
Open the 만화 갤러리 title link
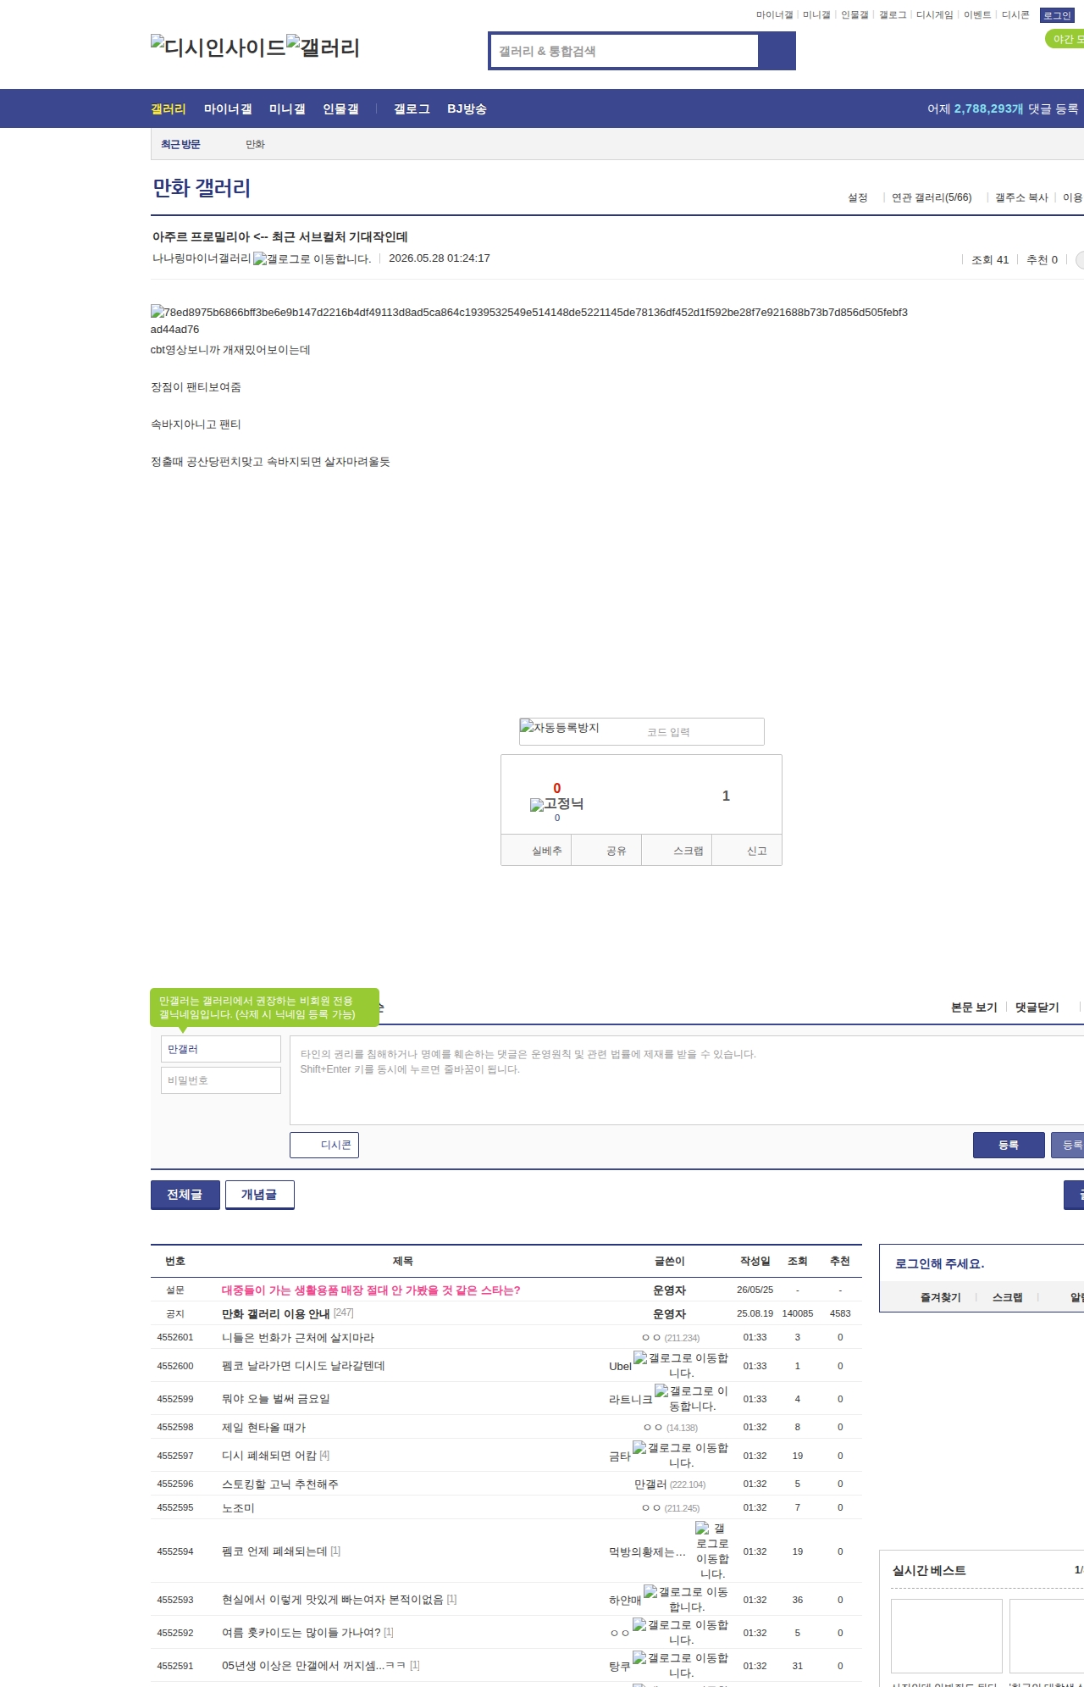202,188
